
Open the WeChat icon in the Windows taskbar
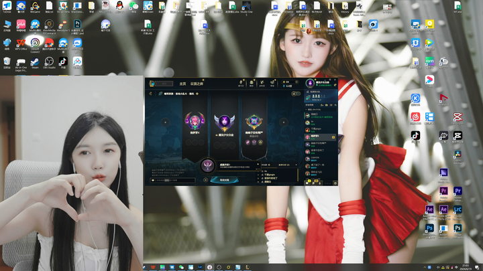coord(181,267)
